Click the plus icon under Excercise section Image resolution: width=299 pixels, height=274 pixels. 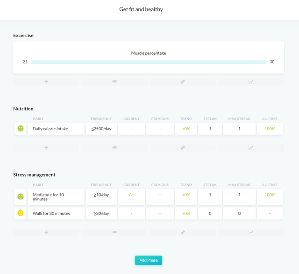click(46, 81)
